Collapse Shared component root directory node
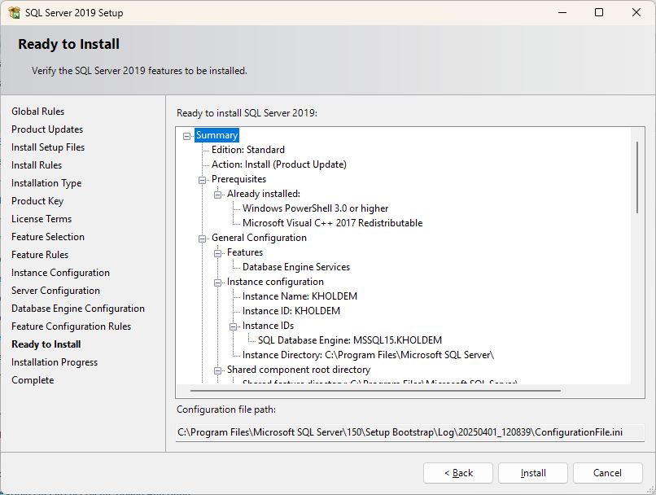 pyautogui.click(x=218, y=370)
